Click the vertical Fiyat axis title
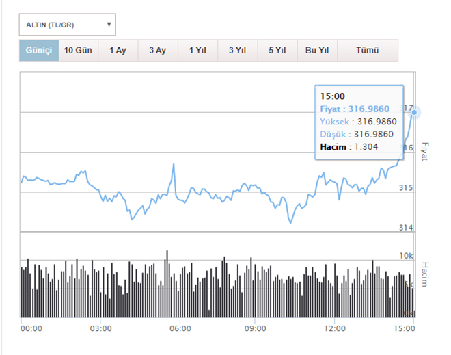The height and width of the screenshot is (355, 451). pos(424,150)
